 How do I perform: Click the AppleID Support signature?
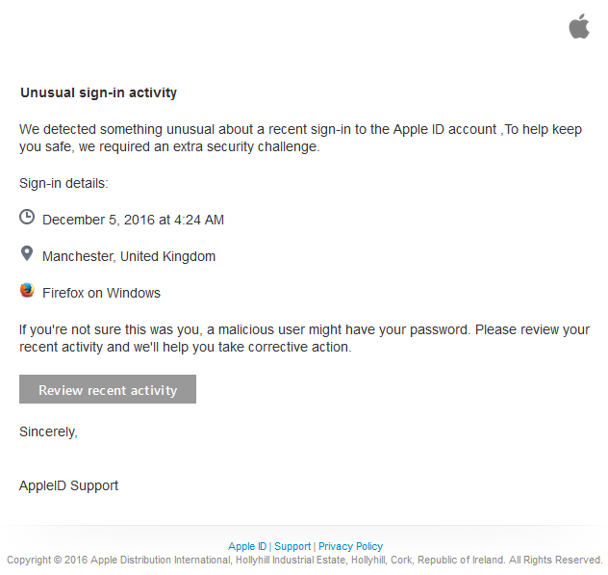(x=68, y=485)
